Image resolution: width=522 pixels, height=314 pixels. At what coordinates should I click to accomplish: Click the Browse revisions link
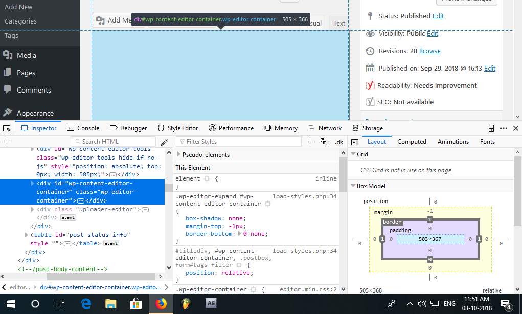click(x=429, y=51)
